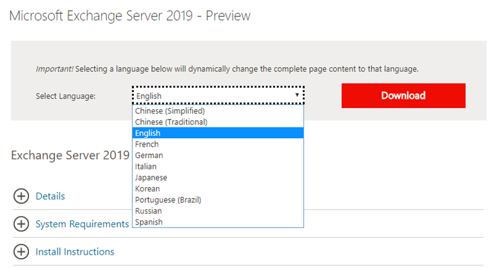
Task: Expand System Requirements with its plus icon
Action: [21, 224]
